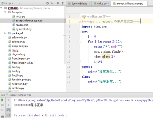The height and width of the screenshot is (118, 153).
Task: Toggle scroll to end icon in Run panel
Action: 8,115
